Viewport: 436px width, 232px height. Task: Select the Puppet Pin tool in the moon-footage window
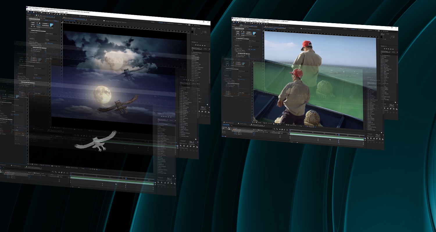pyautogui.click(x=66, y=15)
